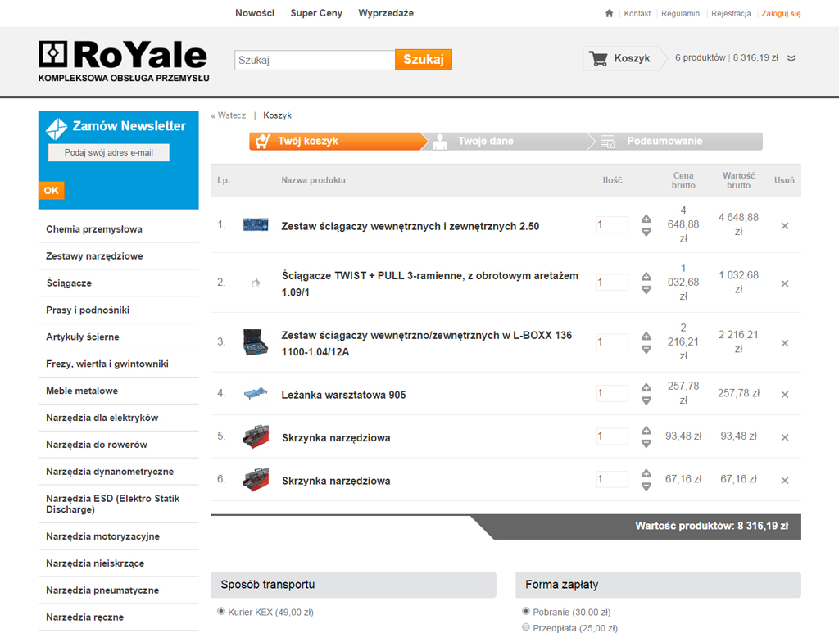Screen dimensions: 839x633
Task: Open L-BOXX 136 product thumbnail
Action: [256, 342]
